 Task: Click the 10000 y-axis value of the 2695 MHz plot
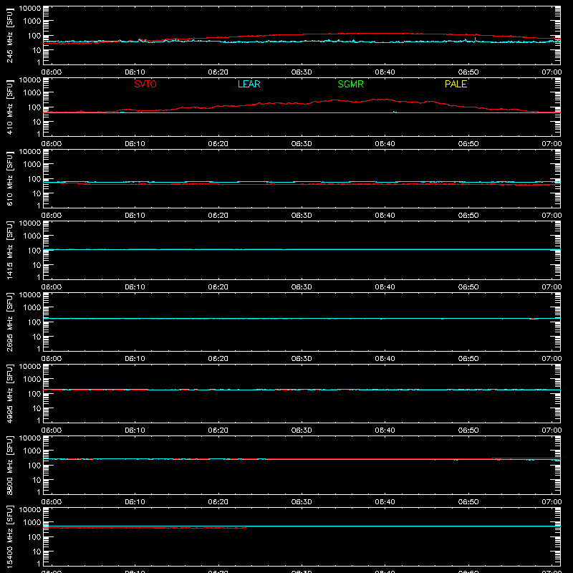tap(30, 295)
